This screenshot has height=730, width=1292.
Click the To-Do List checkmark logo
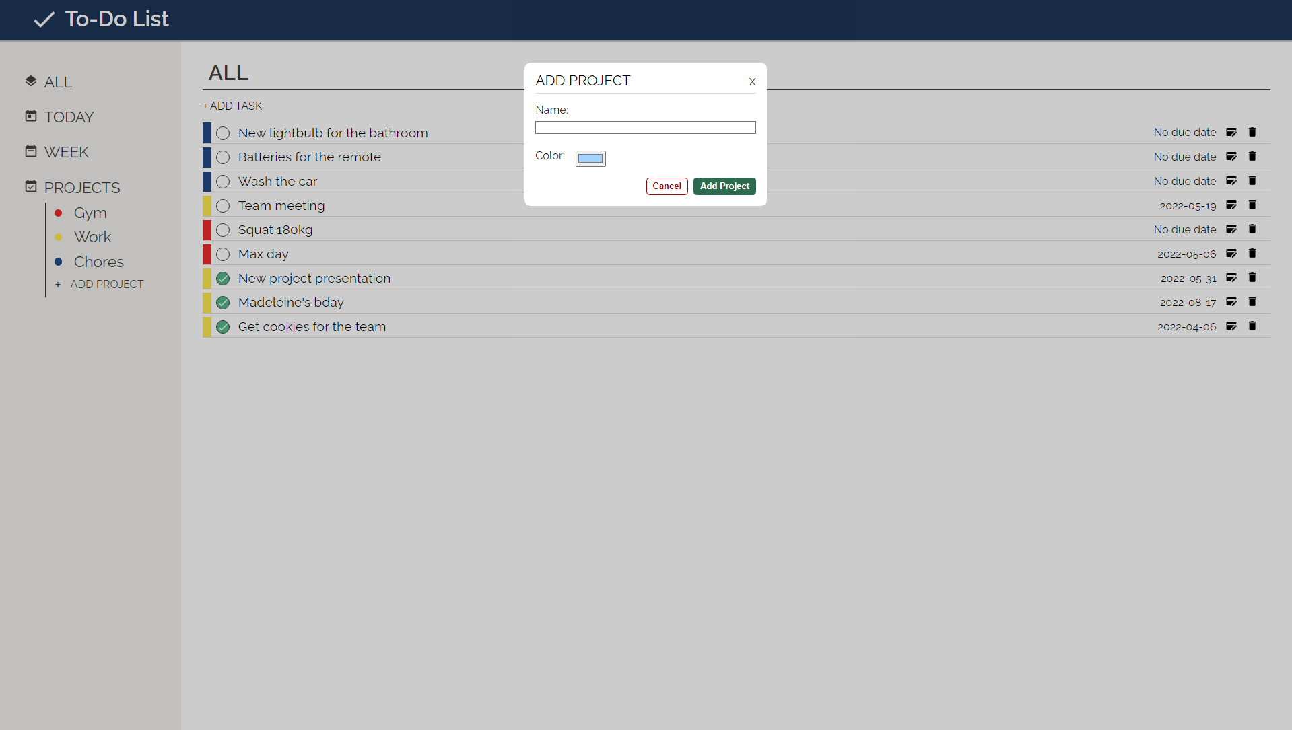tap(44, 20)
